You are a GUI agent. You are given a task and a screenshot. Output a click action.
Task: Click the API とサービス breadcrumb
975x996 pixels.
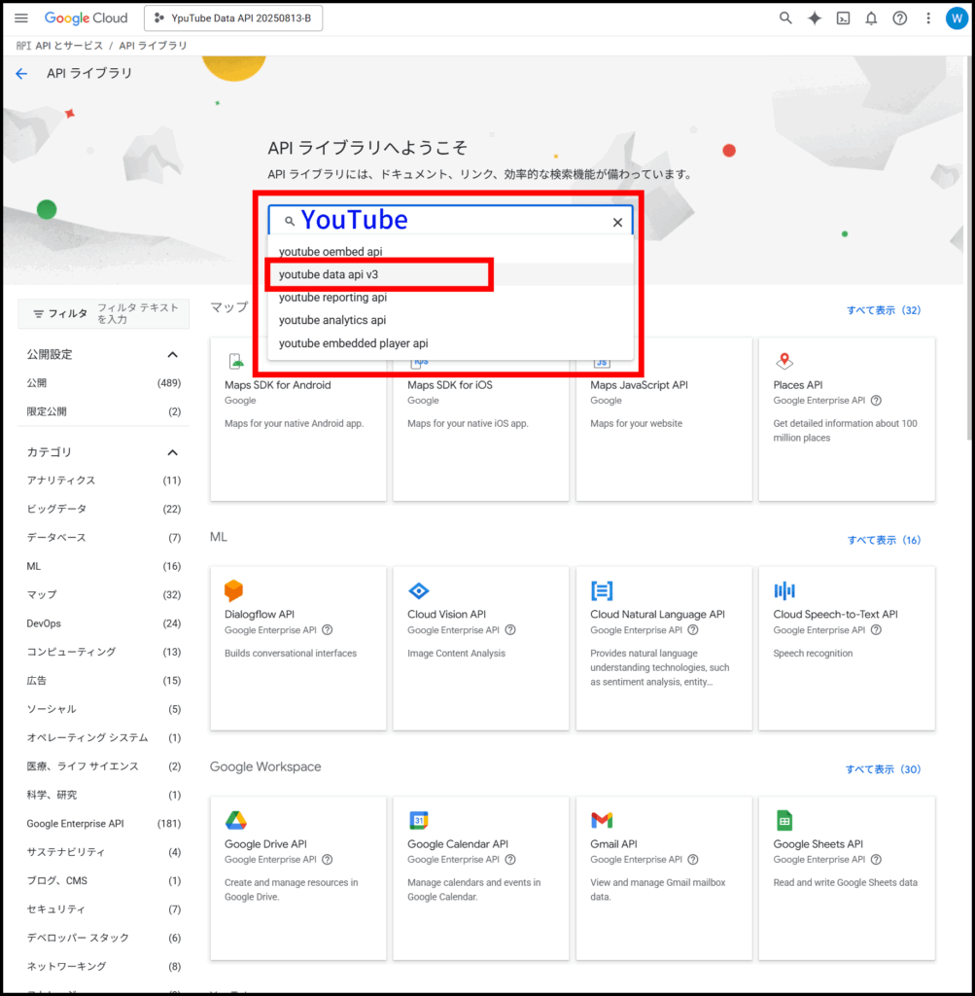coord(69,46)
